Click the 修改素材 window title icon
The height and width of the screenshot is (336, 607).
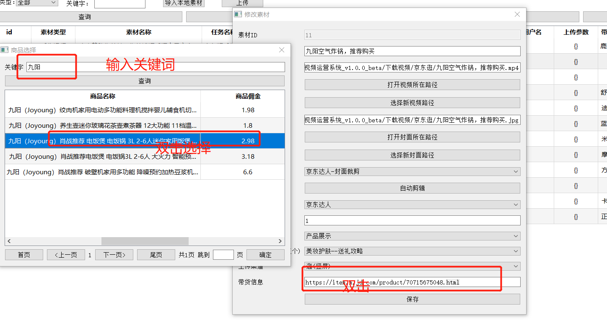(x=238, y=14)
